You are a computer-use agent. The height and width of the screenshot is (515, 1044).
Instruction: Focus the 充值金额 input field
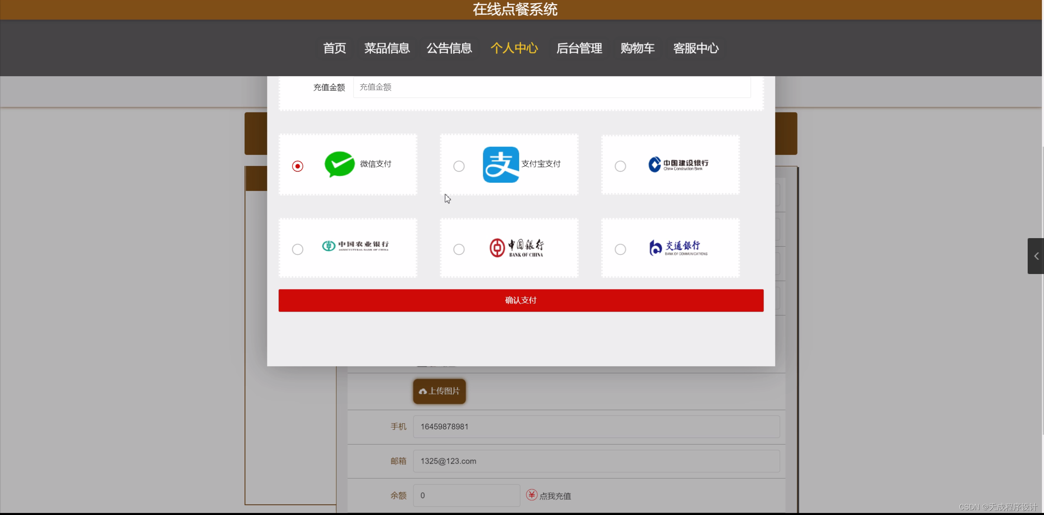click(551, 87)
